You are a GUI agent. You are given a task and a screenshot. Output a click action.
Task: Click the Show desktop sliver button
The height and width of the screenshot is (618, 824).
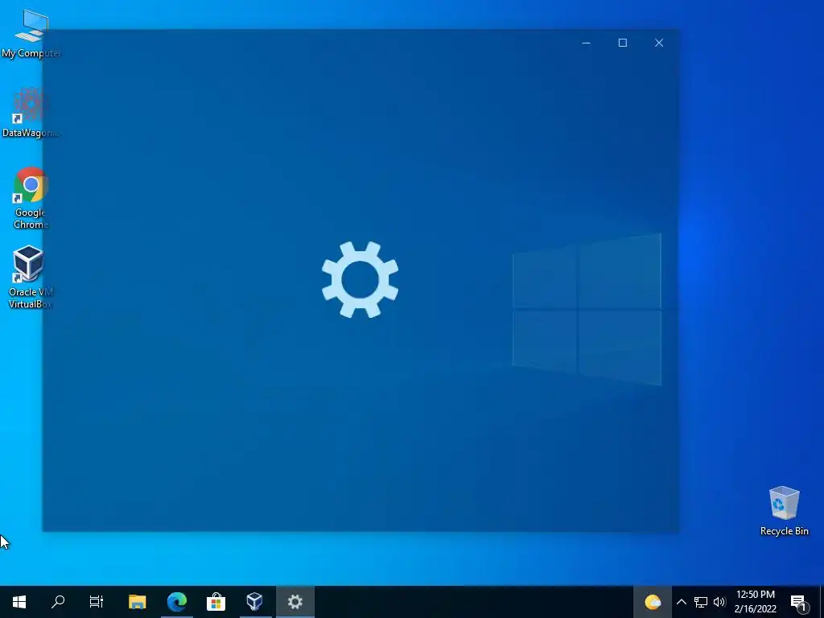pos(822,602)
